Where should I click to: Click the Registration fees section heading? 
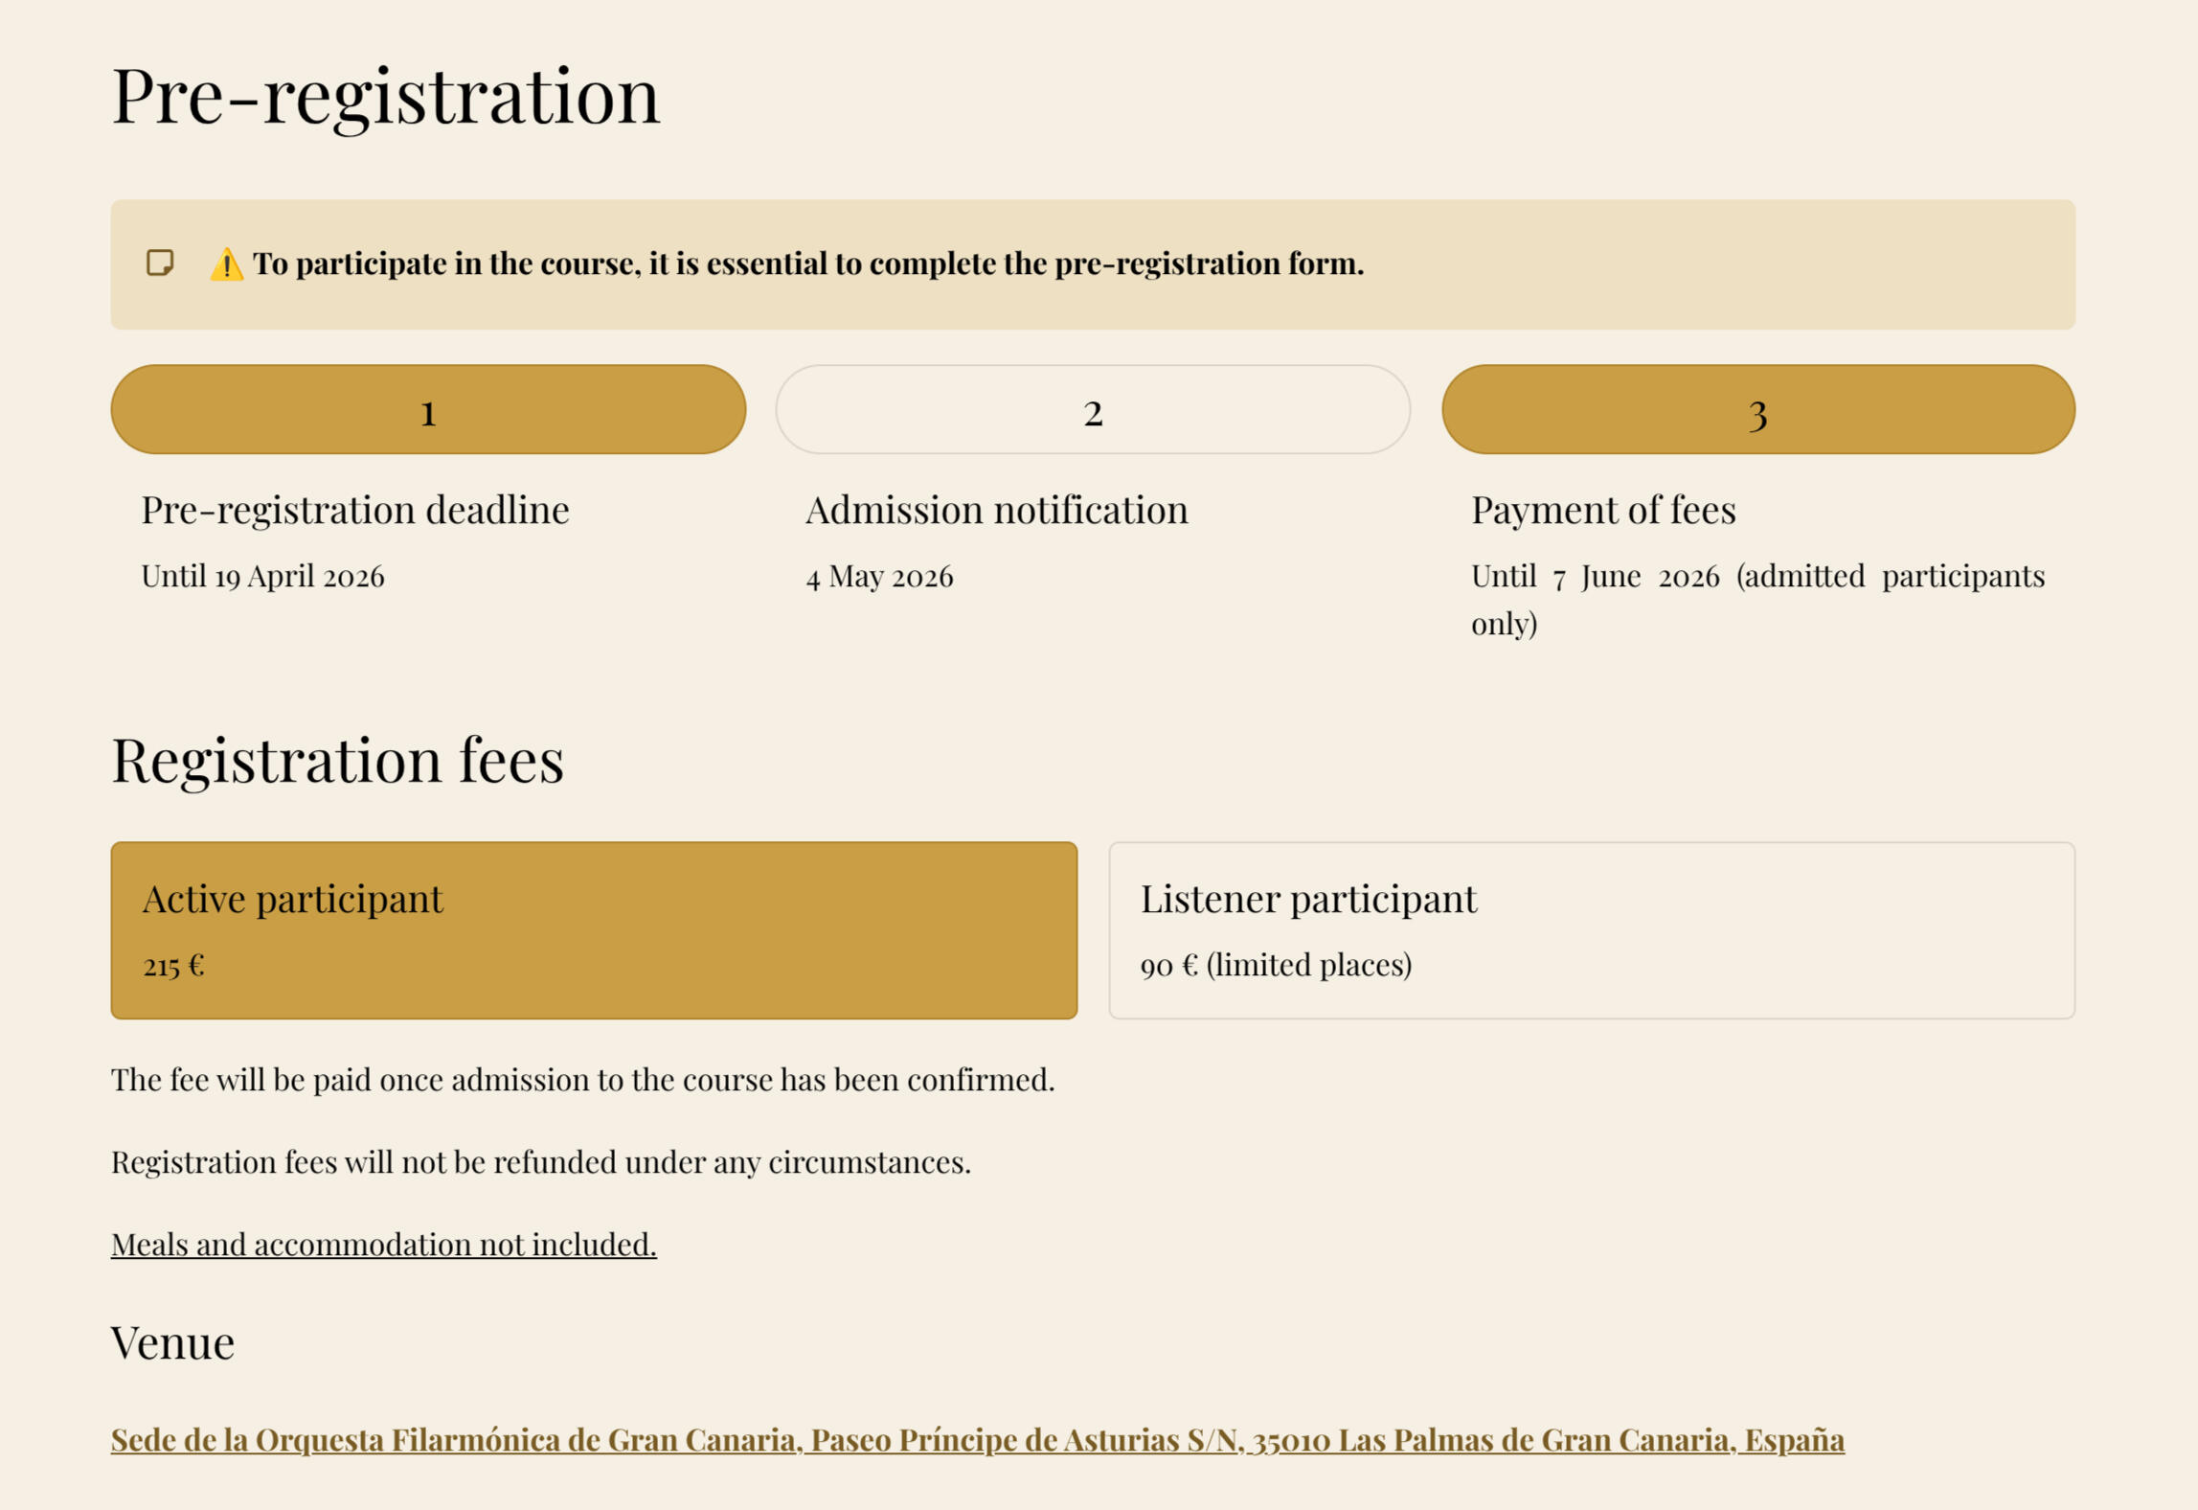coord(337,760)
